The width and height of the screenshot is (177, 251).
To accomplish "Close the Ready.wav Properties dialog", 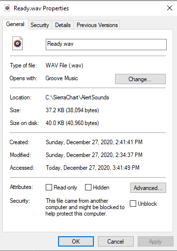I will point(170,8).
